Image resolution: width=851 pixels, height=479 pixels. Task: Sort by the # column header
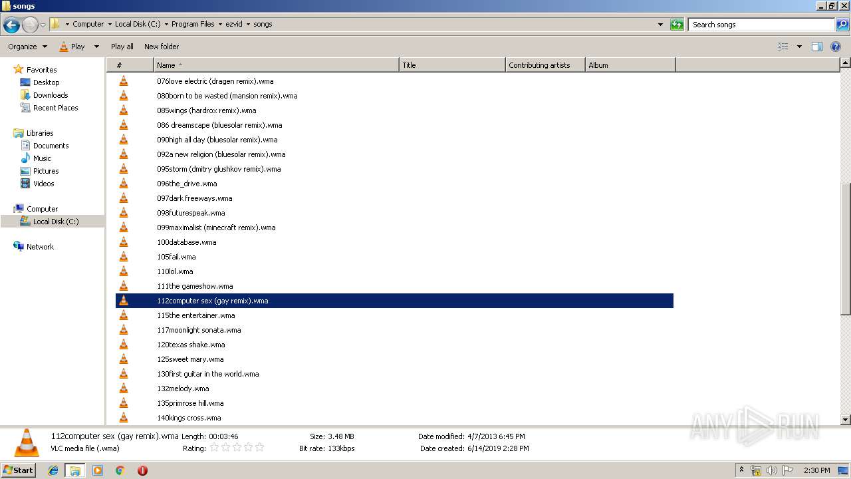[x=130, y=65]
